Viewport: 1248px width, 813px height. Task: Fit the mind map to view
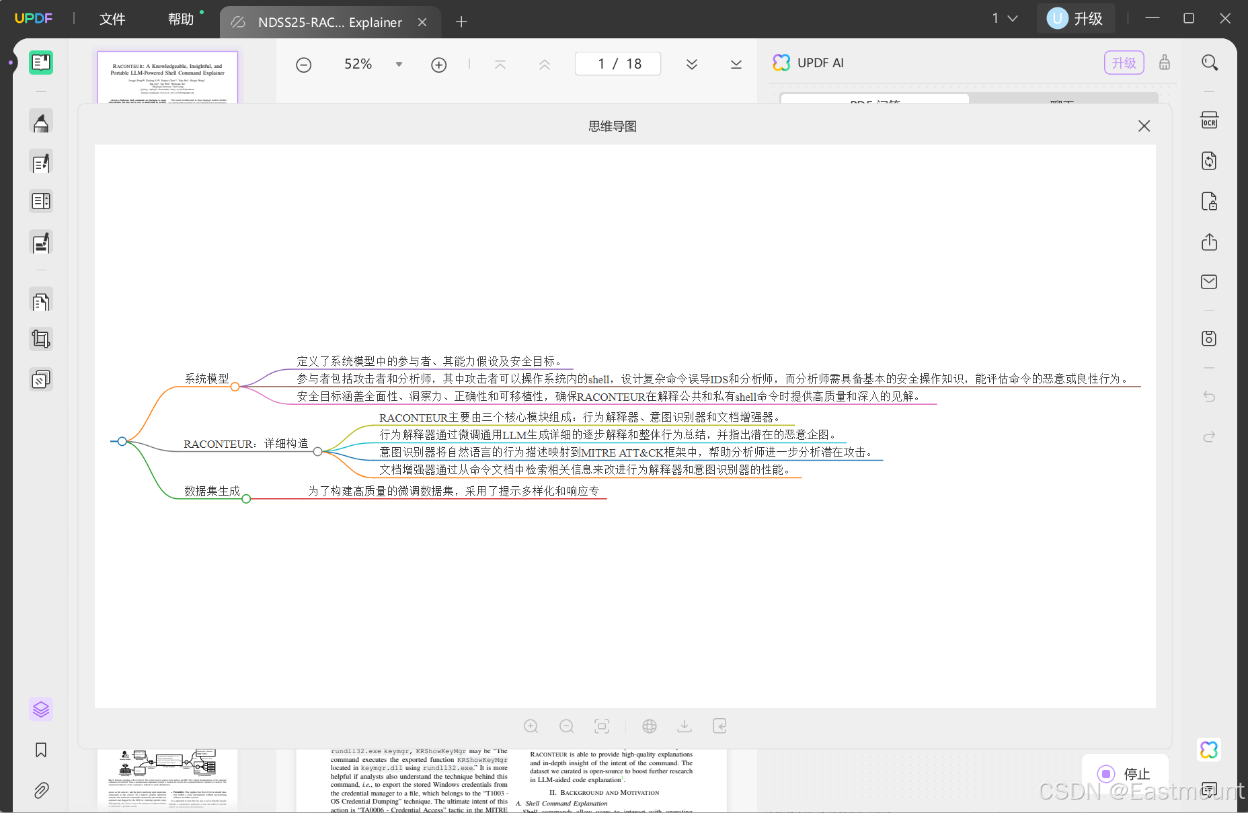tap(602, 726)
